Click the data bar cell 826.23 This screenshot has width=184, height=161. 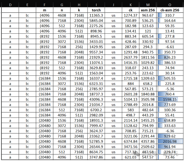point(170,57)
